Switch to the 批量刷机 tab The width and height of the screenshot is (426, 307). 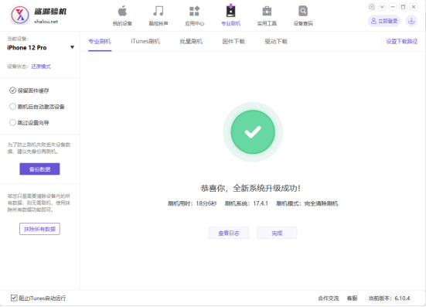[x=191, y=42]
